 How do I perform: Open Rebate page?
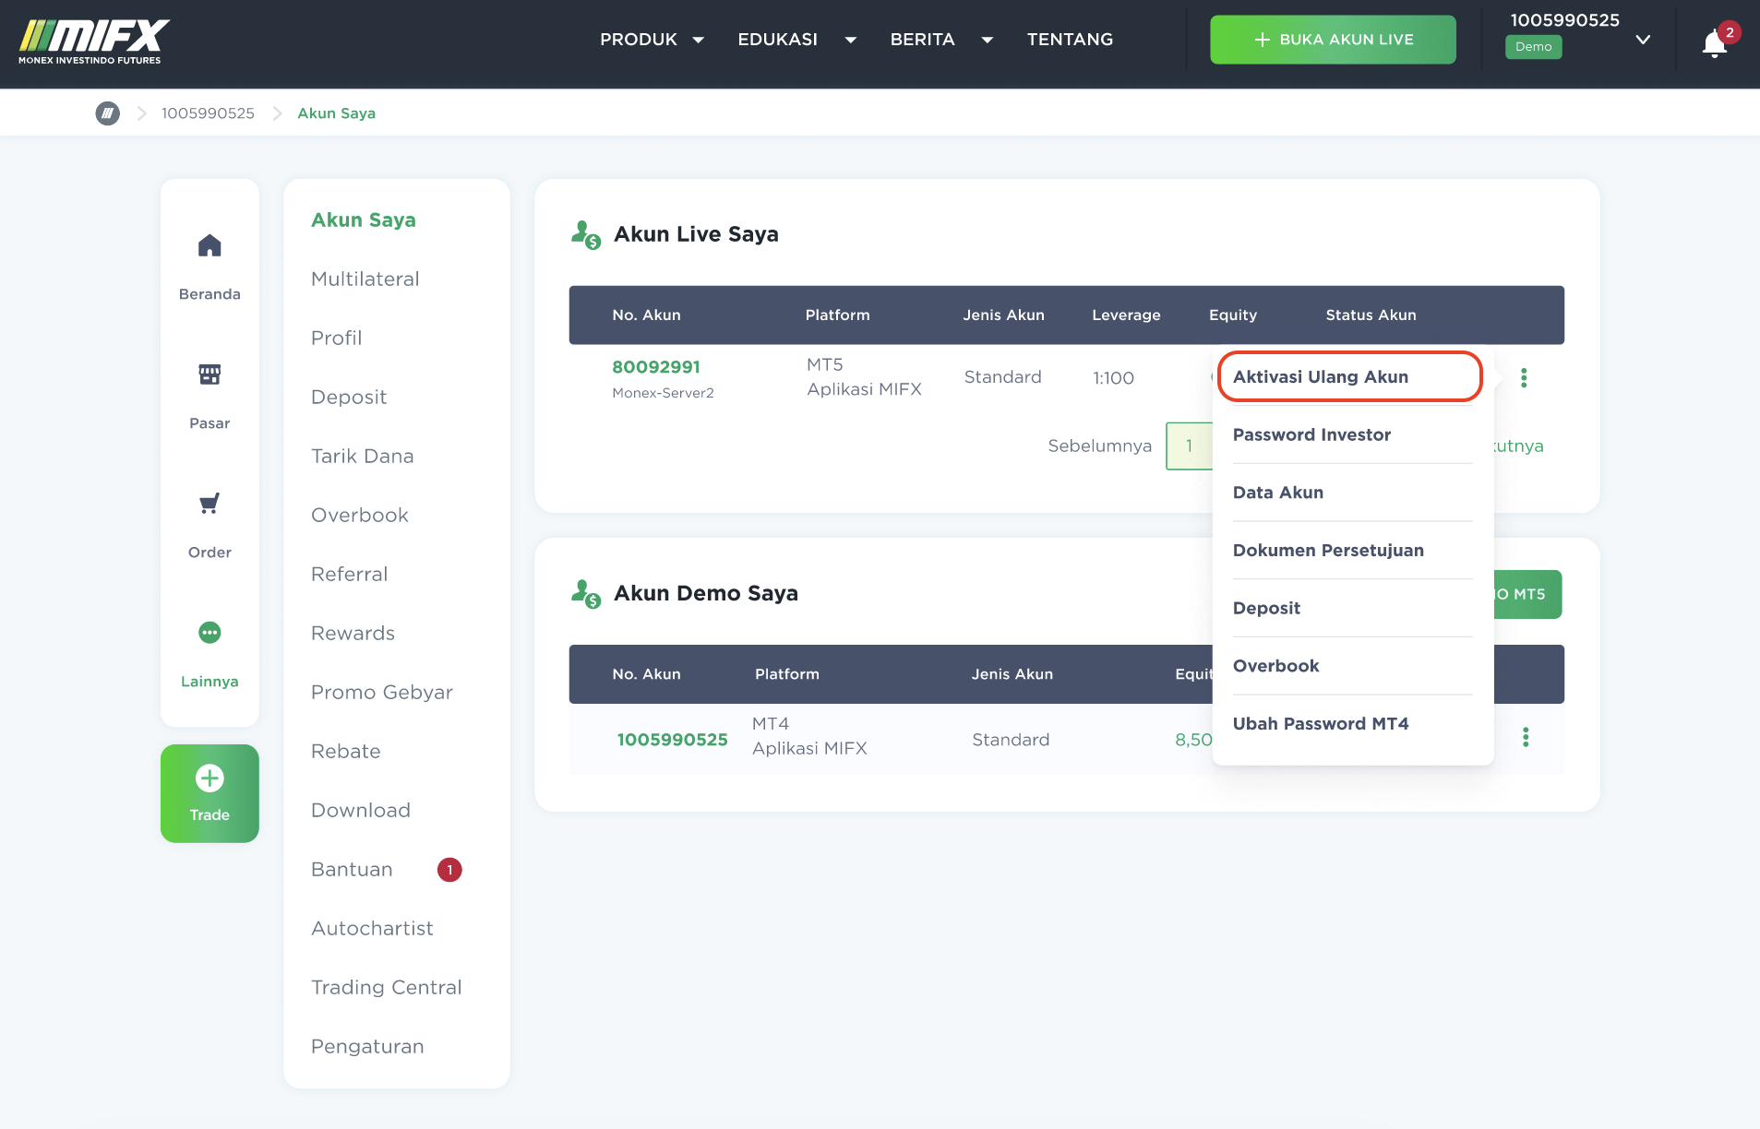tap(345, 751)
